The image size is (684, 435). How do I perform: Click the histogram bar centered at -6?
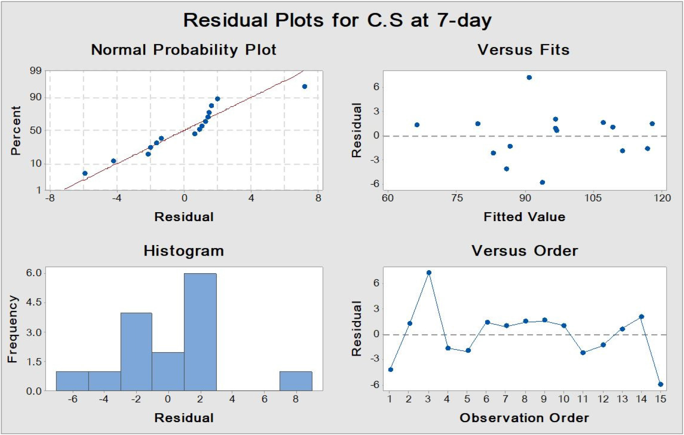click(72, 381)
